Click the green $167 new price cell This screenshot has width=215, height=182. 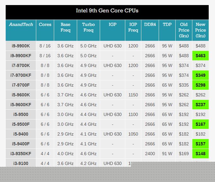[x=201, y=124]
